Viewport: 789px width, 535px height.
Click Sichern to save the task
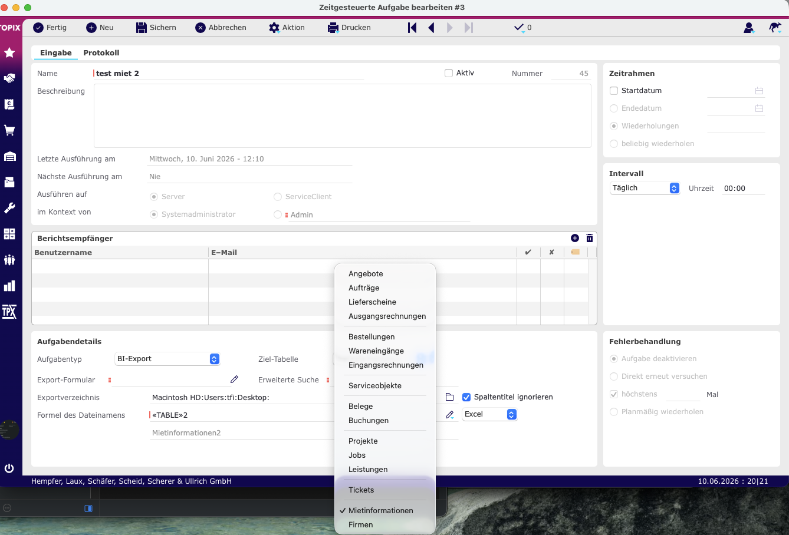pyautogui.click(x=156, y=28)
